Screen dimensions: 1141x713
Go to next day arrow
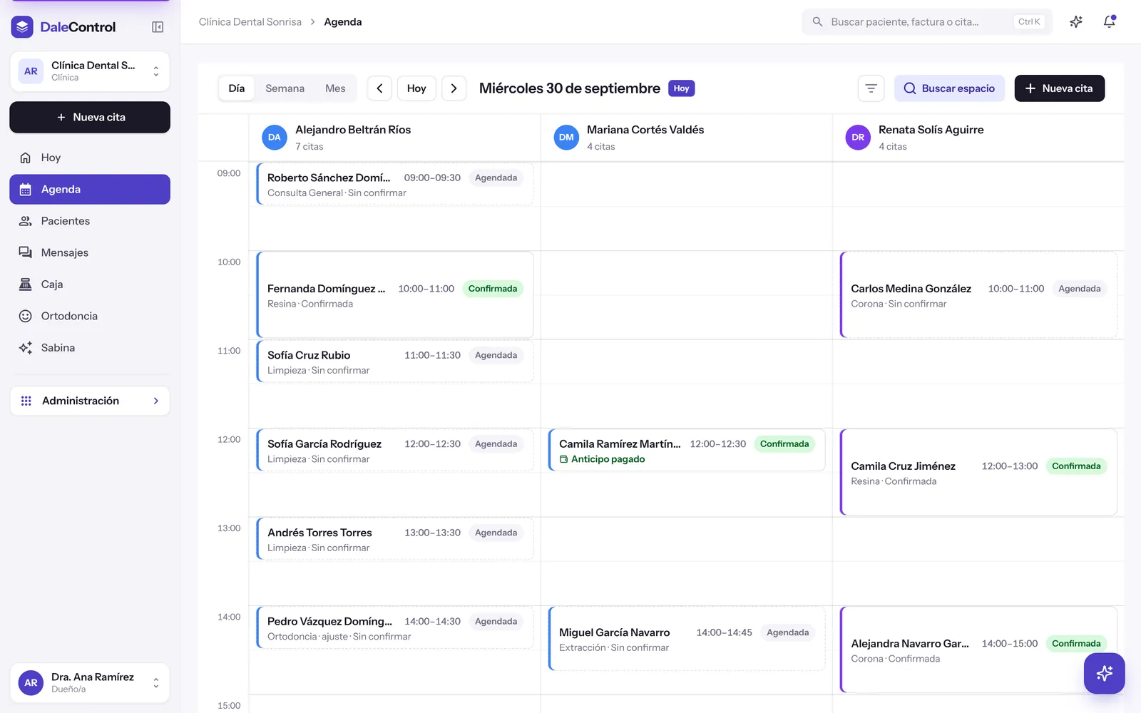coord(454,88)
